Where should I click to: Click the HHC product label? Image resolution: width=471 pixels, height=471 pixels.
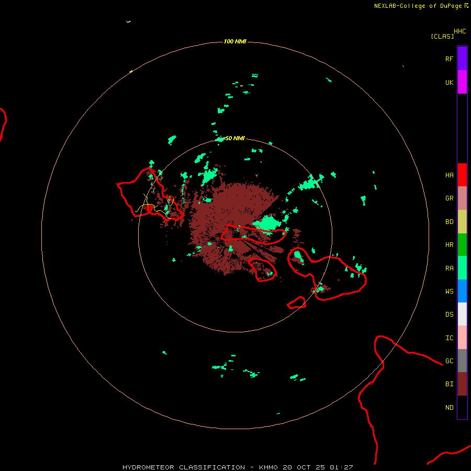(459, 31)
